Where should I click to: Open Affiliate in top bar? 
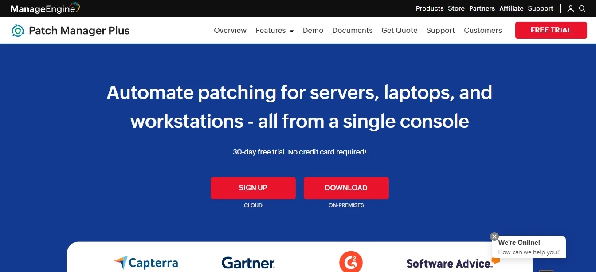click(x=511, y=8)
